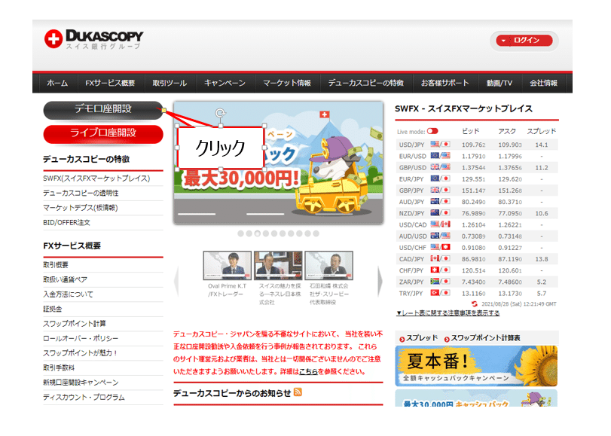
Task: Open the FXサービス概要 navigation menu
Action: 110,83
